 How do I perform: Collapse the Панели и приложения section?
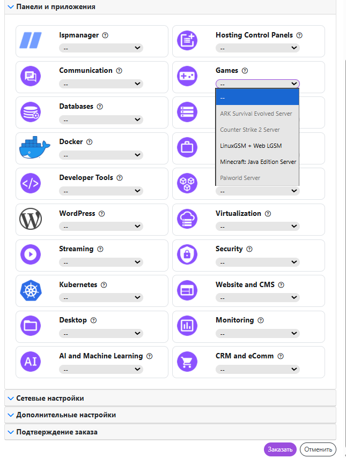click(55, 7)
